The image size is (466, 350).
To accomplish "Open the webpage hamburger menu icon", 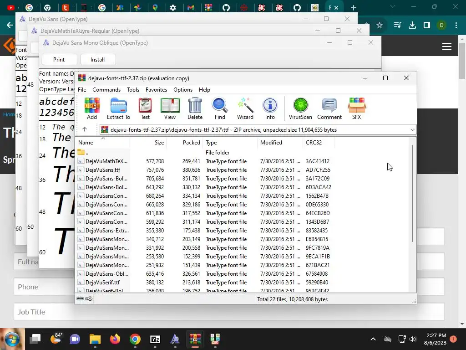I will tap(447, 46).
